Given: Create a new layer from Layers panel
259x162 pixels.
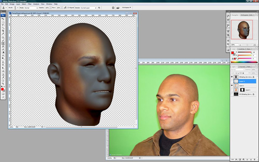Looking at the screenshot, I should coord(251,160).
